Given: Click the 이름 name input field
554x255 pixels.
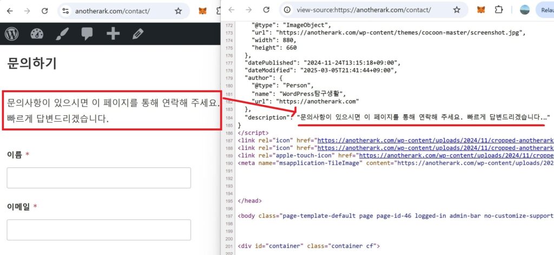Looking at the screenshot, I should pyautogui.click(x=99, y=178).
